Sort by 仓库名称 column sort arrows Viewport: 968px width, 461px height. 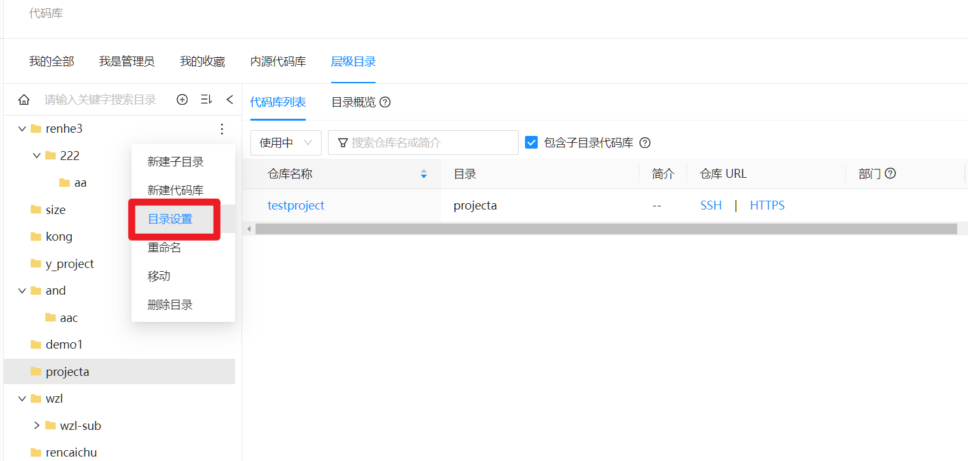tap(424, 174)
